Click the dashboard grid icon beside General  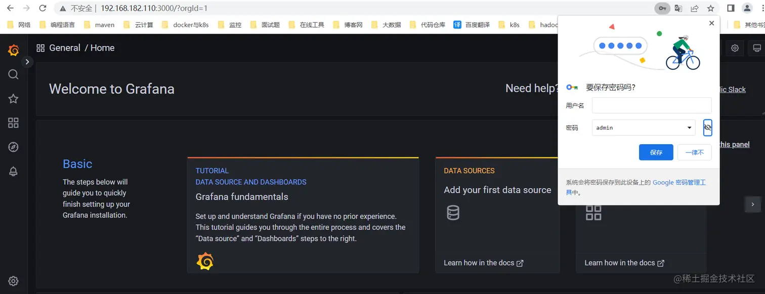(40, 48)
